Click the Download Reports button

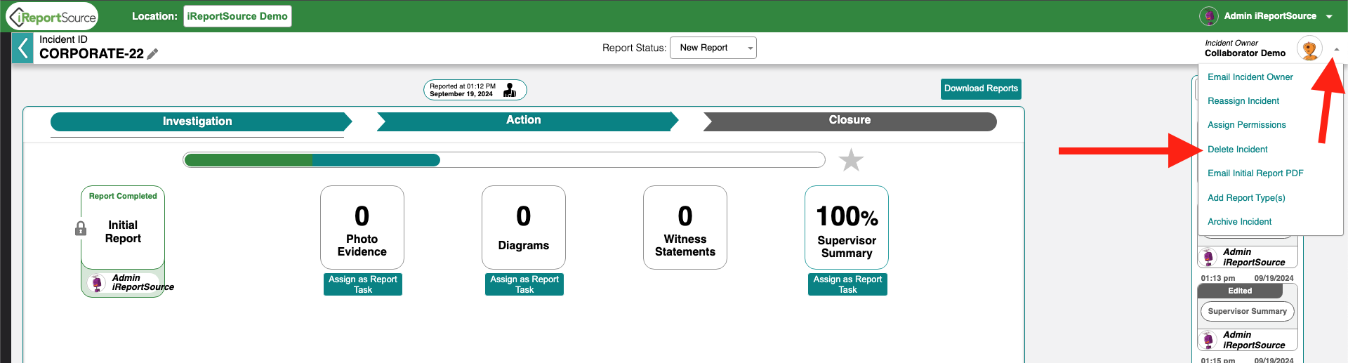pyautogui.click(x=981, y=88)
